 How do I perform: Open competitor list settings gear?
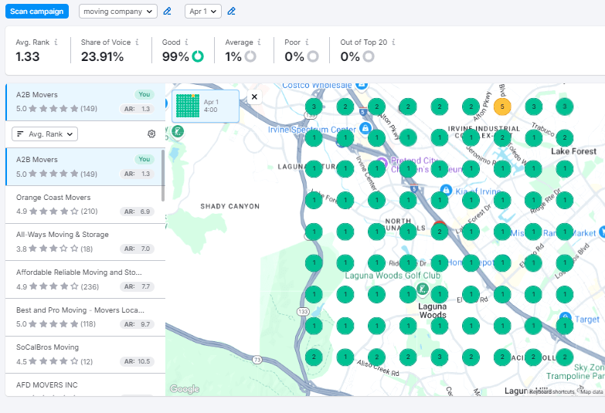151,134
